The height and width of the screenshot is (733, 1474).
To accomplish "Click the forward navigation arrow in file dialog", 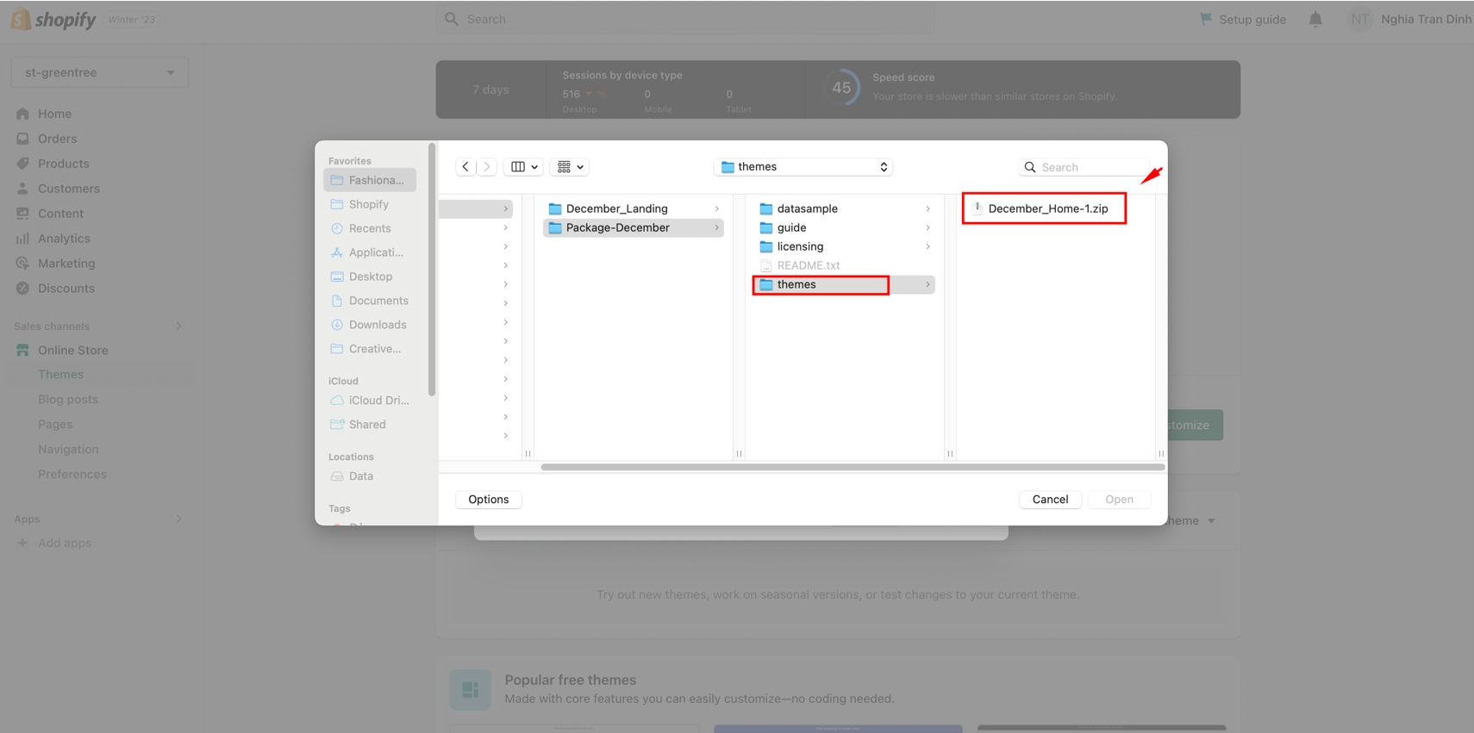I will 487,167.
